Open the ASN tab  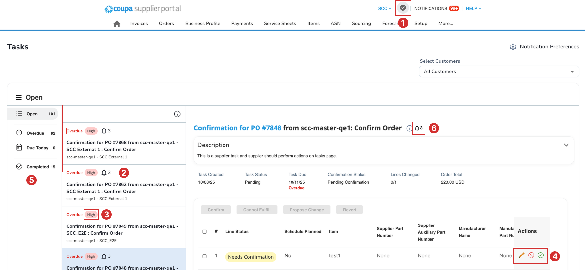tap(336, 24)
